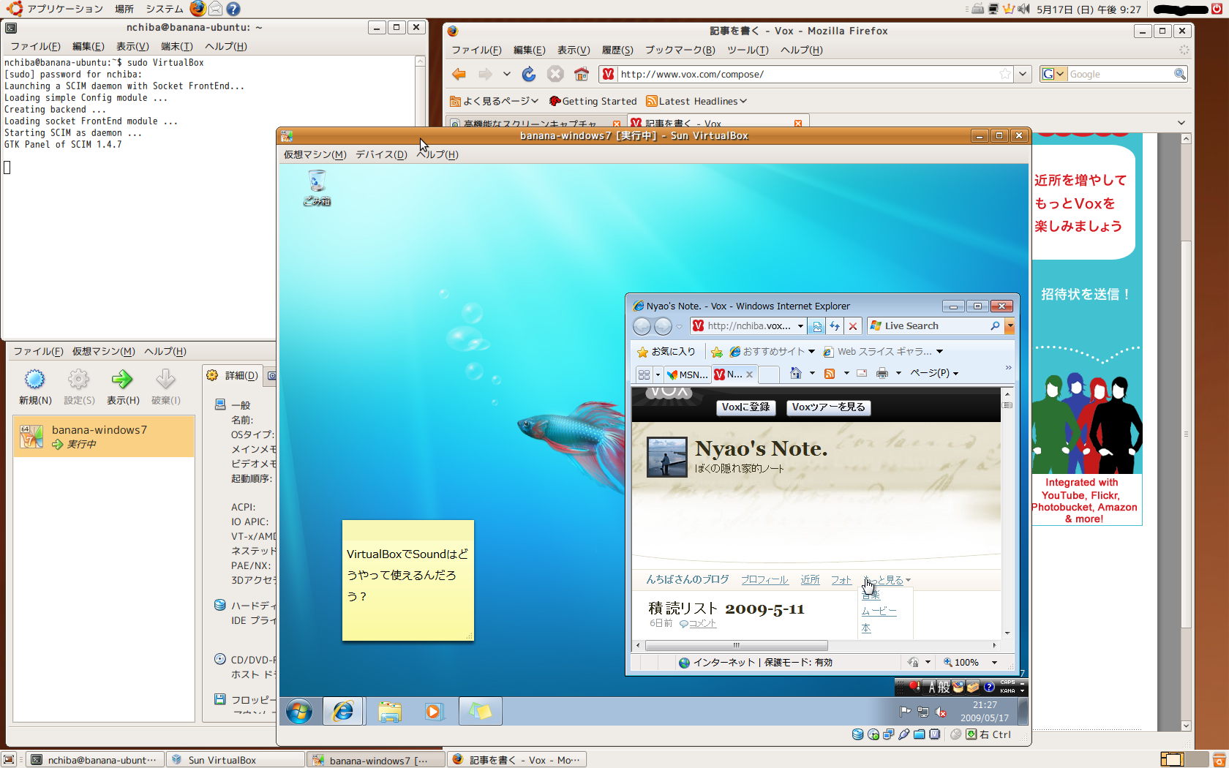Click the IE print icon

pos(882,373)
